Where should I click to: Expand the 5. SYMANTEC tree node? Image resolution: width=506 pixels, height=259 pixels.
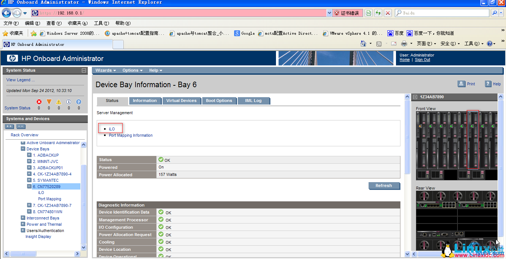pos(29,180)
